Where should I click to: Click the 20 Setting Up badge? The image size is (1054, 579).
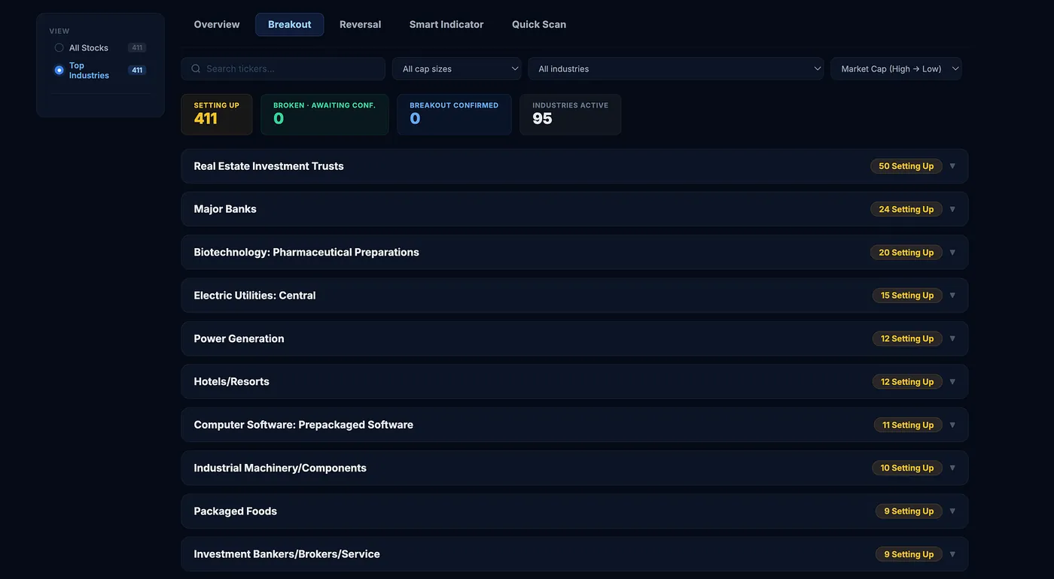point(906,252)
